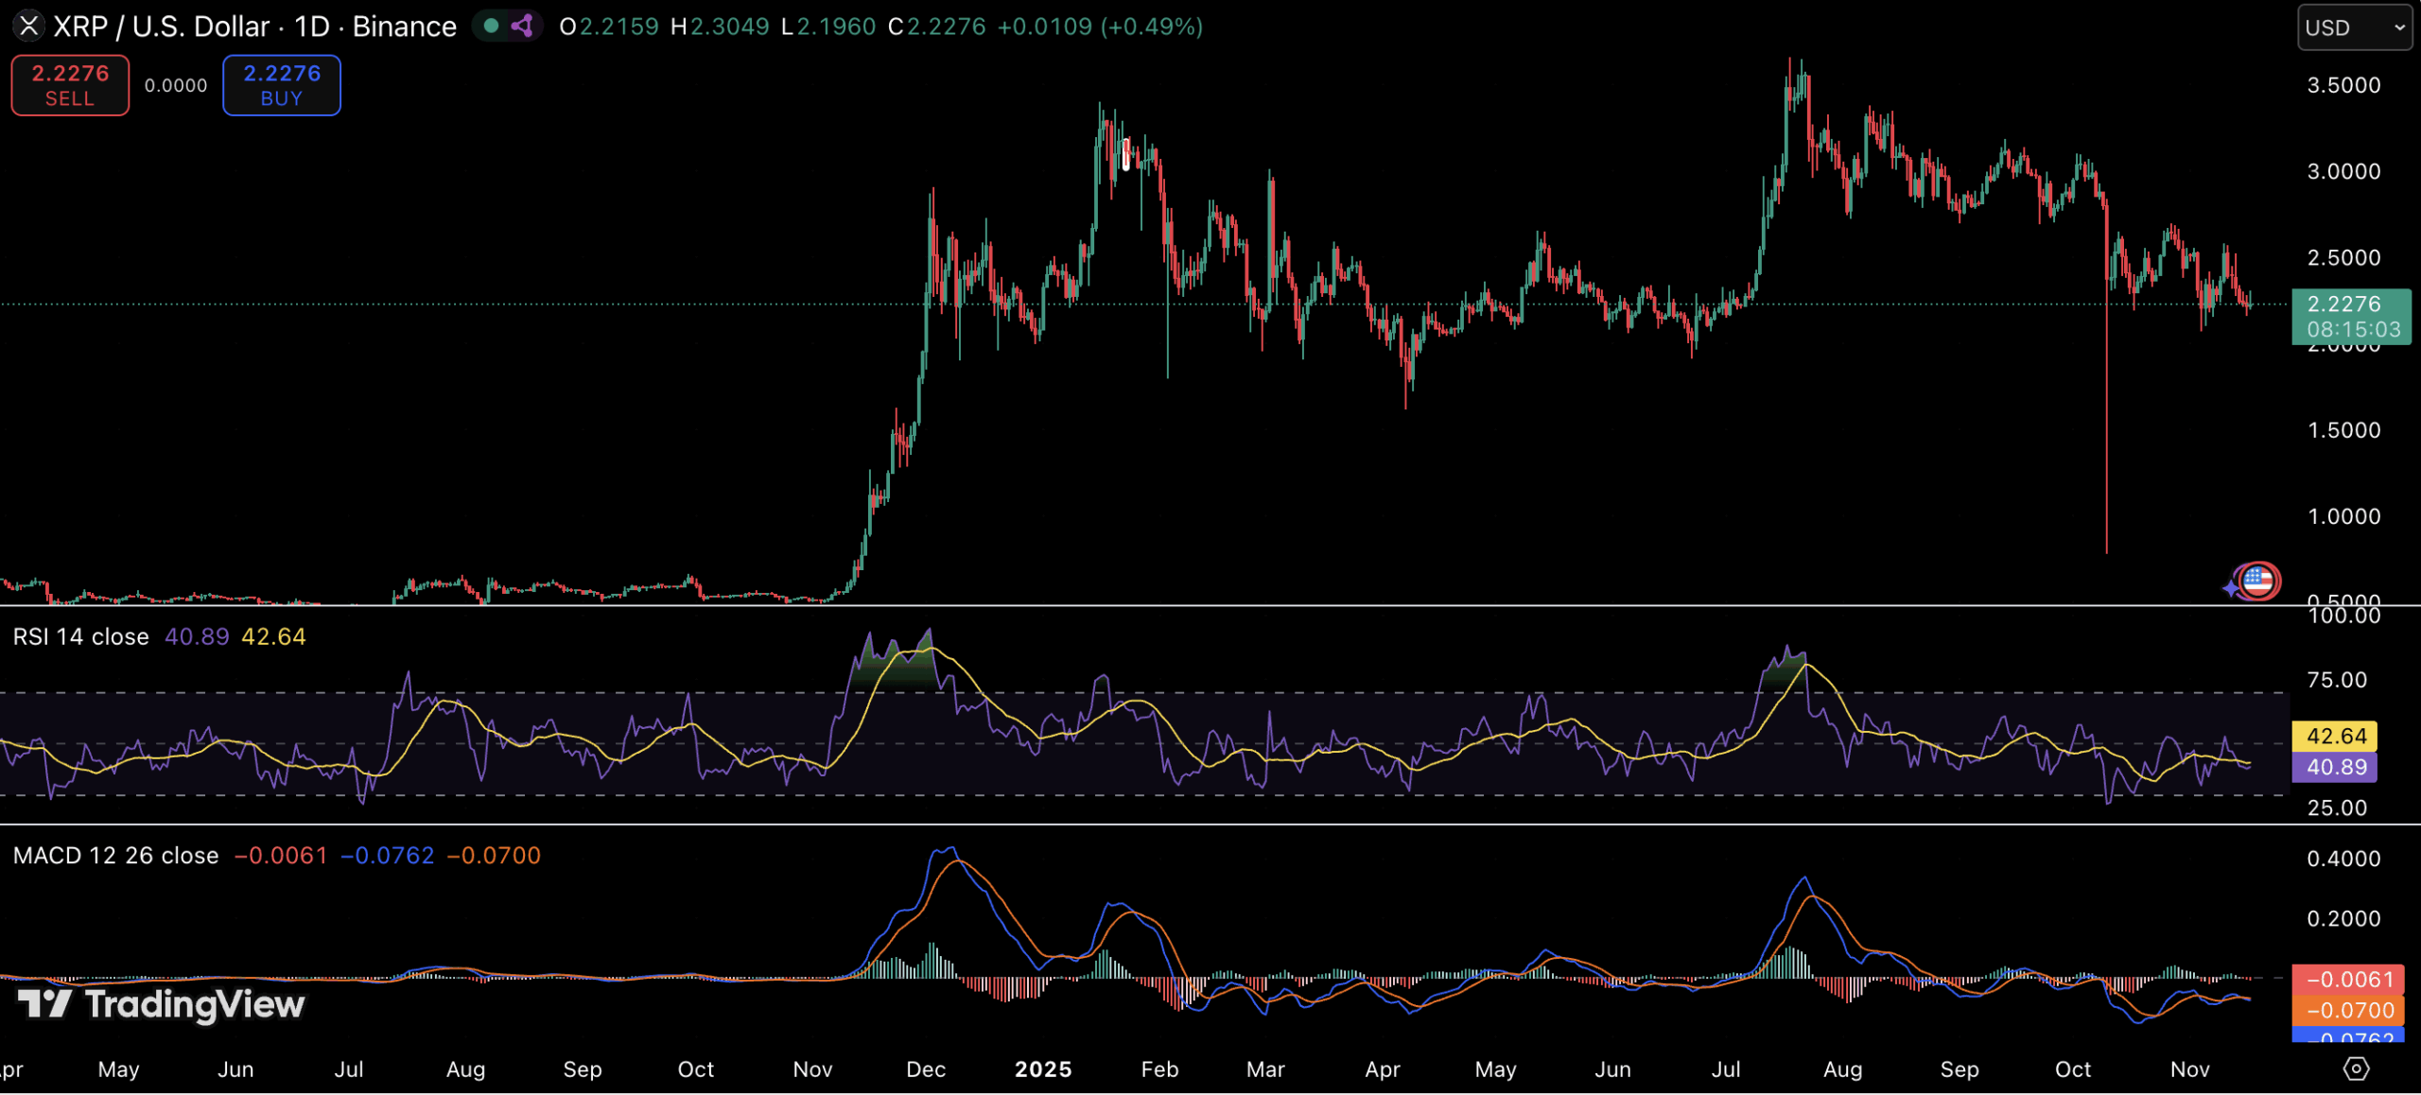Click the orange -0.0700 MACD signal label
This screenshot has height=1095, width=2421.
[x=2349, y=1010]
